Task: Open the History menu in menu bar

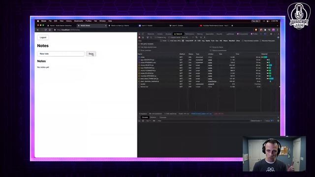Action: click(x=69, y=21)
